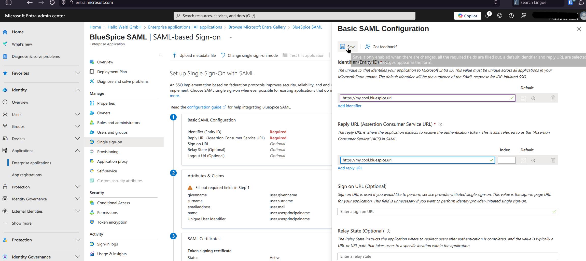Click the Save disk icon

[x=343, y=47]
